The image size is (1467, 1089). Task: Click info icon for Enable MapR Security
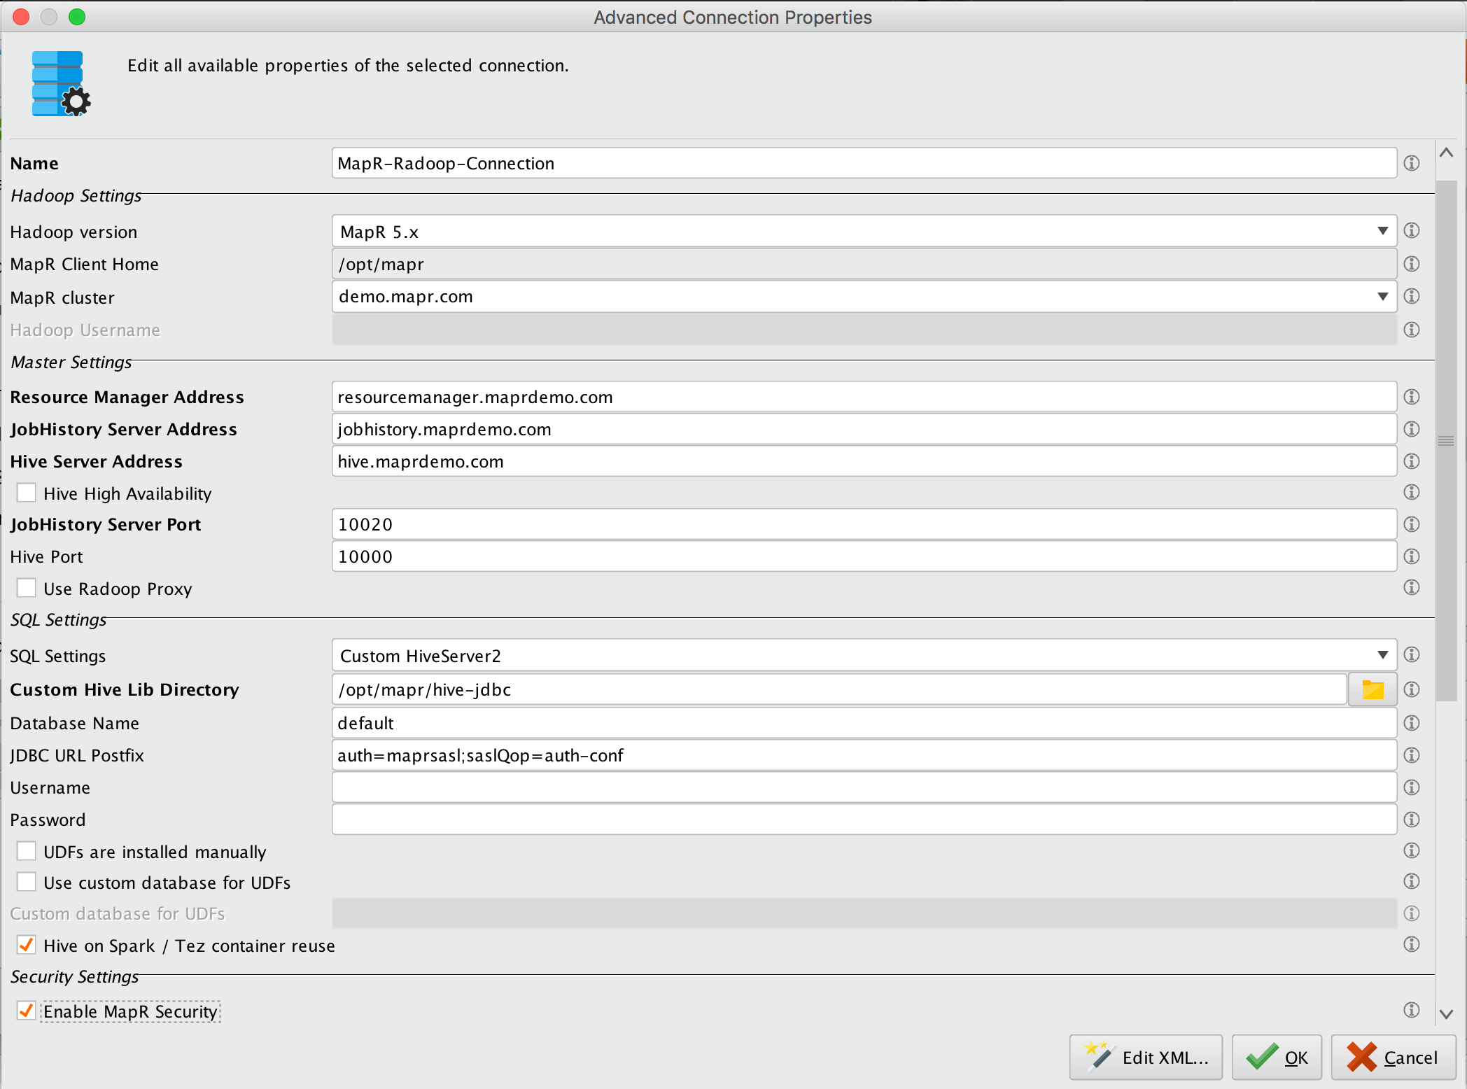[x=1412, y=1010]
